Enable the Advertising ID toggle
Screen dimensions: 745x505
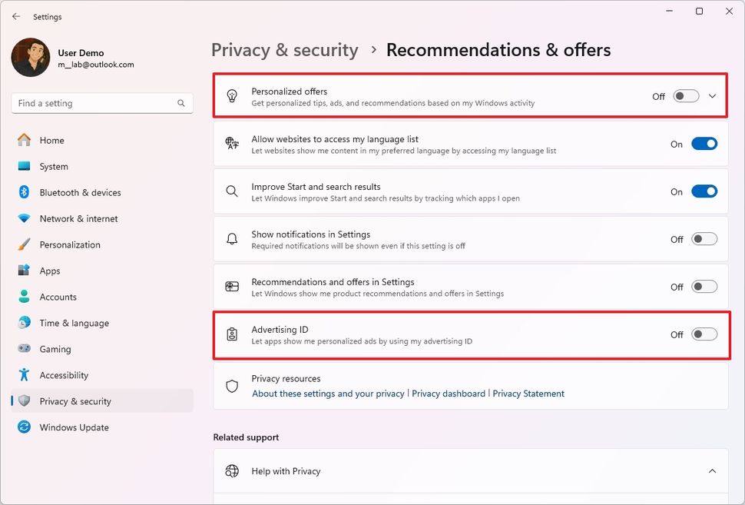[x=704, y=334]
